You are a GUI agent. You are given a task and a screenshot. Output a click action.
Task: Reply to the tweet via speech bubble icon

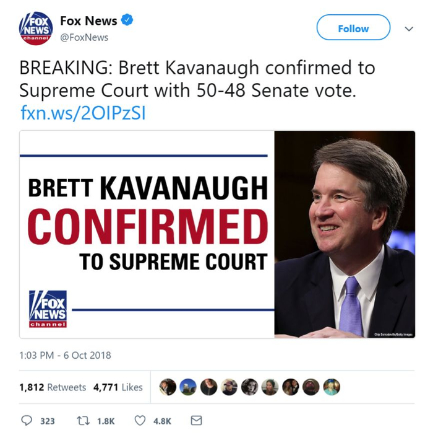(x=27, y=421)
